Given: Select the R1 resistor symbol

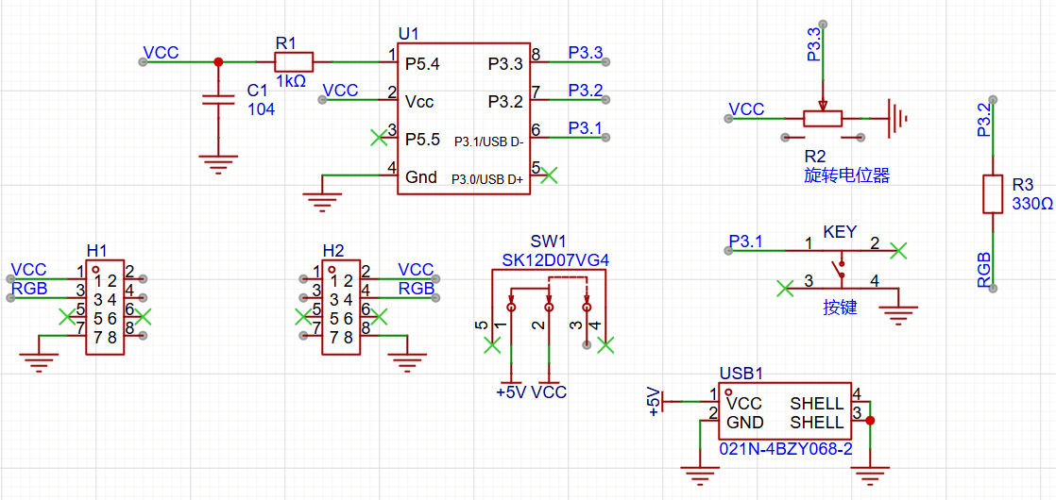Looking at the screenshot, I should click(x=293, y=62).
